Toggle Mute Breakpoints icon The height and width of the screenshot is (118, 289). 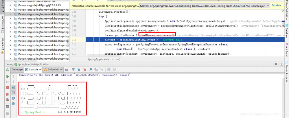click(7, 100)
